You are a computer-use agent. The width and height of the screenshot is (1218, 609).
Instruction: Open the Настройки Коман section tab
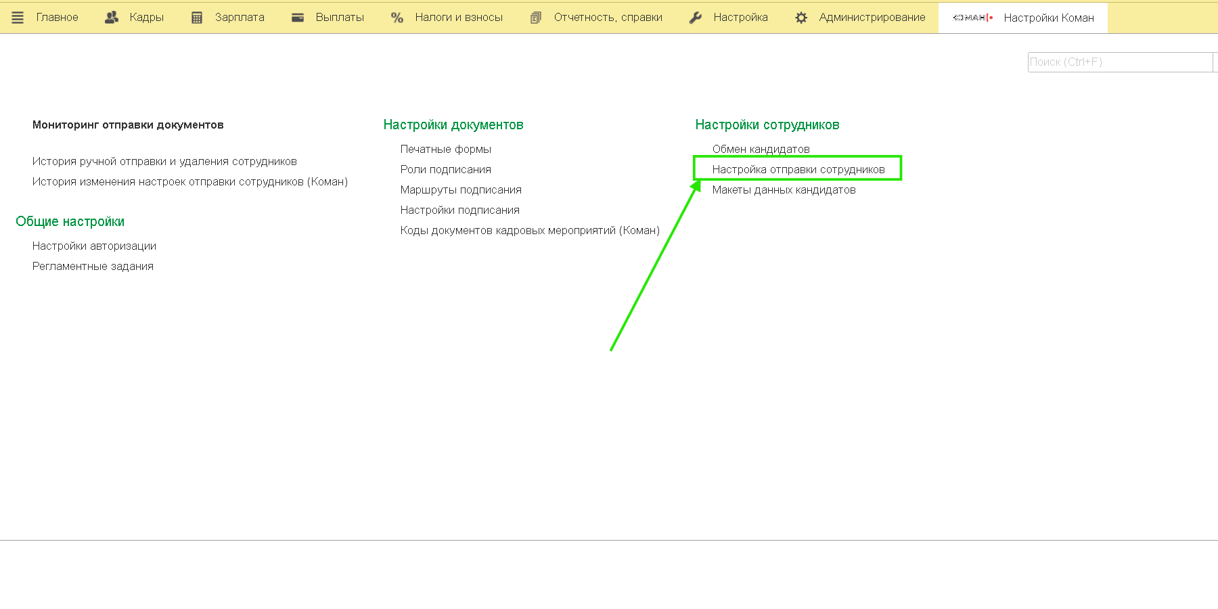click(1048, 18)
